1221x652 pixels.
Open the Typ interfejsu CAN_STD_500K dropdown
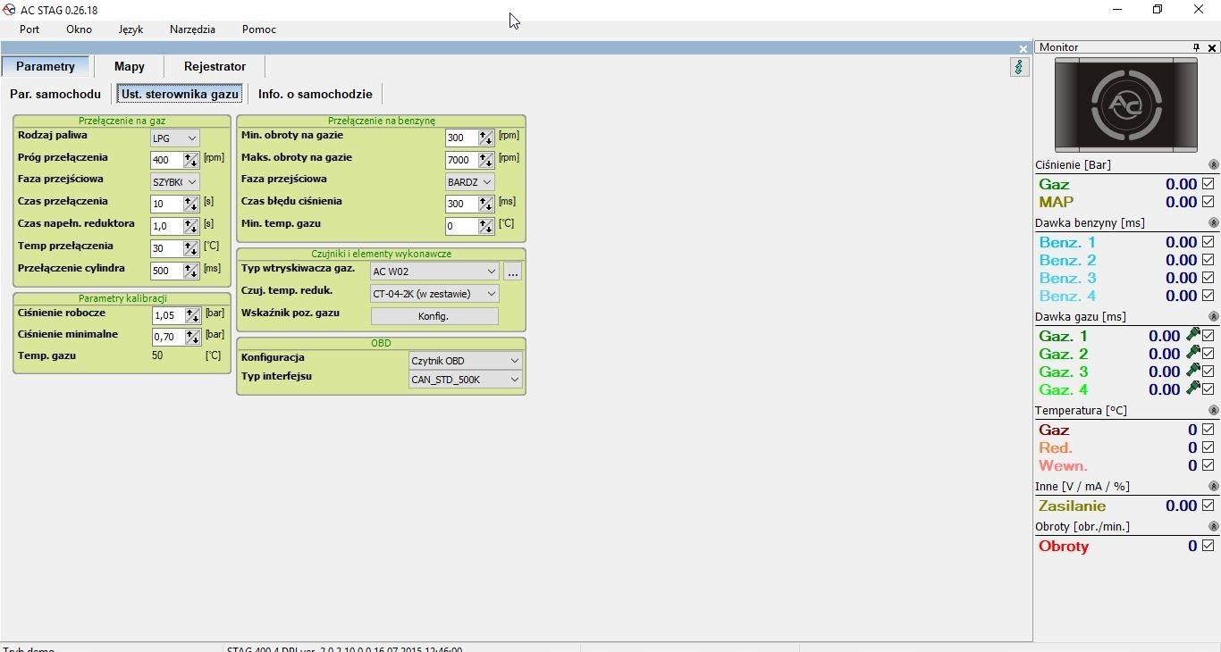click(x=465, y=380)
